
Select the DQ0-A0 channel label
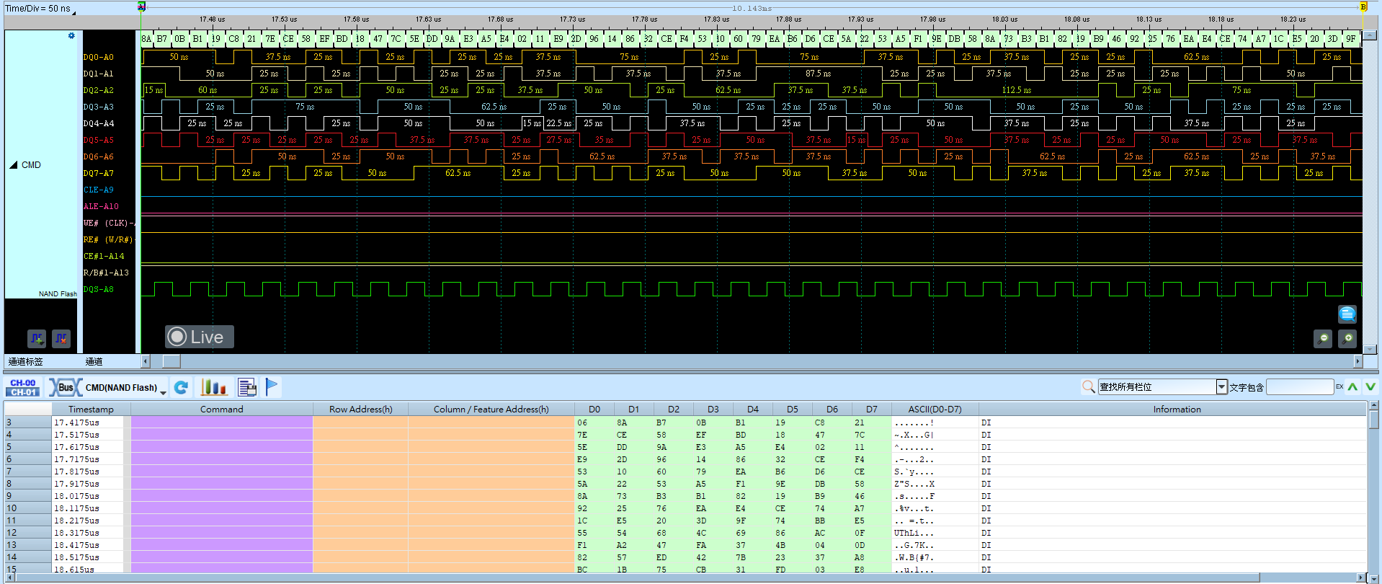pyautogui.click(x=99, y=57)
